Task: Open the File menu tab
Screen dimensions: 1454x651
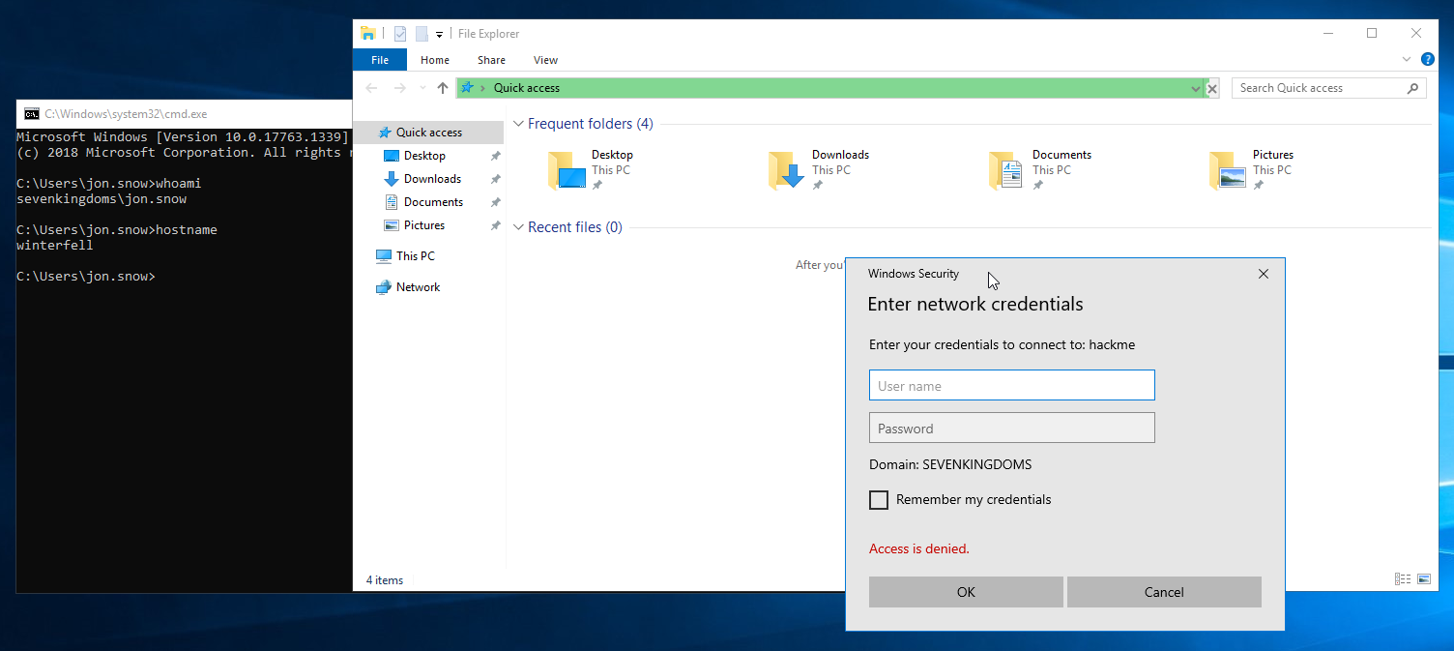Action: [x=380, y=60]
